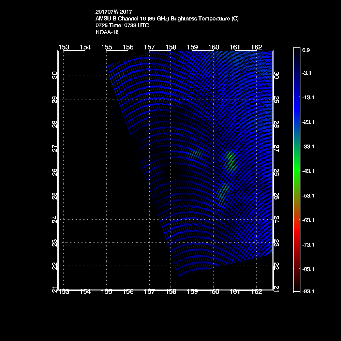Click the green region of the colorbar
The width and height of the screenshot is (341, 341).
pyautogui.click(x=296, y=170)
